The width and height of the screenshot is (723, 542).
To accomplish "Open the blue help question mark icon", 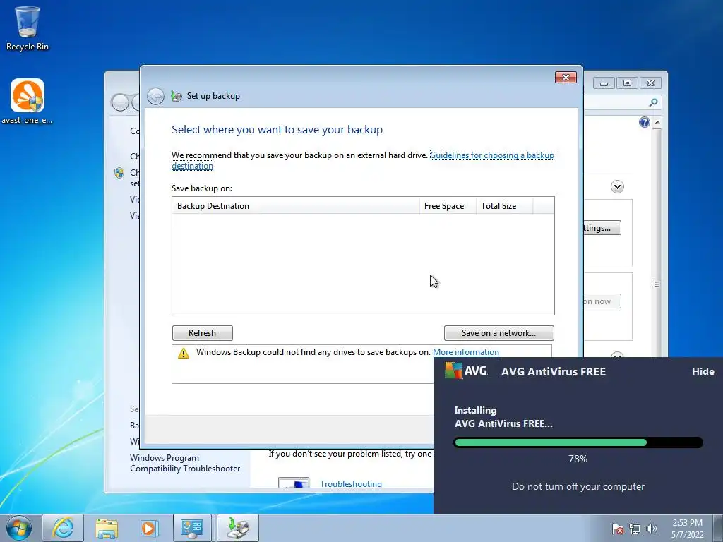I will tap(644, 122).
